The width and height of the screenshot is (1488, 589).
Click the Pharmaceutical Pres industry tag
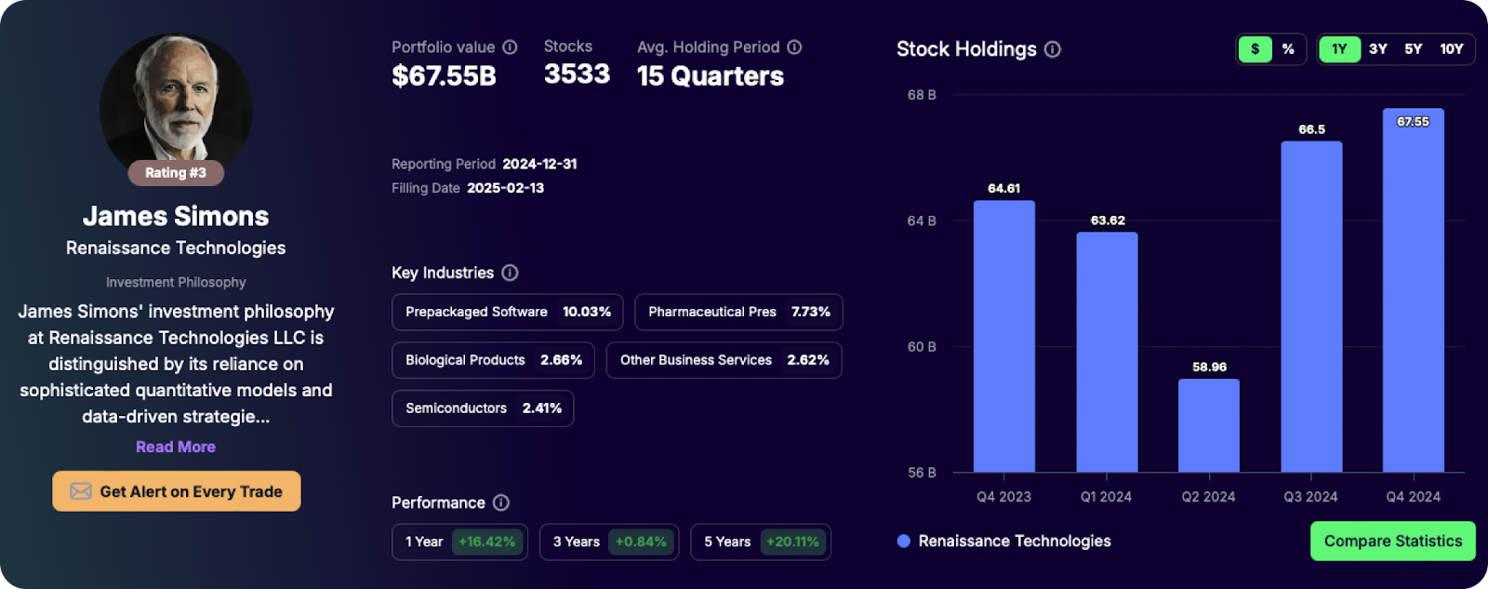coord(739,312)
